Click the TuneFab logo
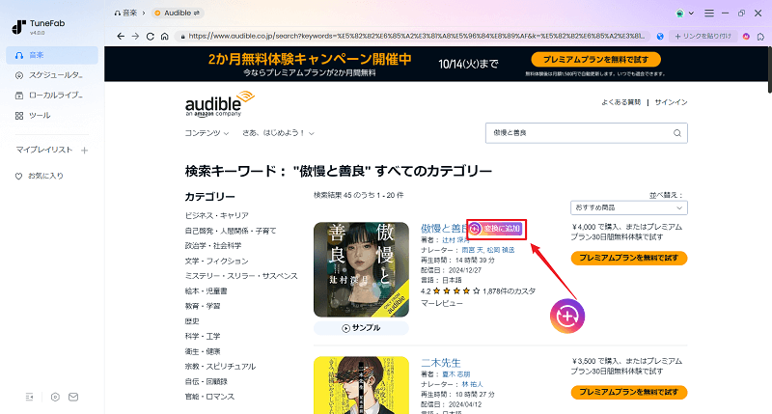772x414 pixels. 39,27
